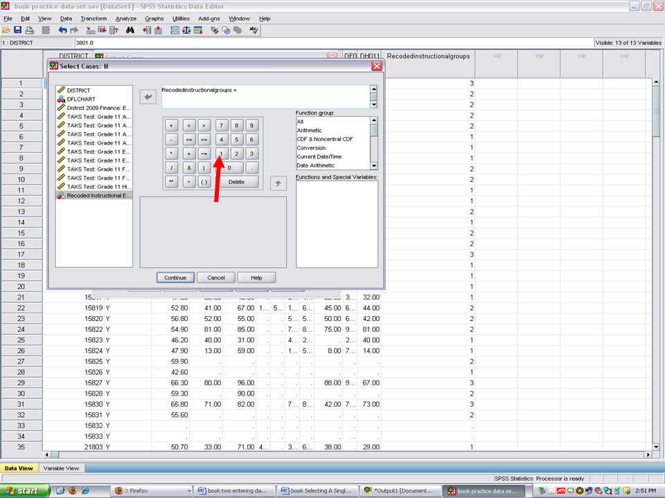Click the up arrow to insert function
This screenshot has height=498, width=665.
pyautogui.click(x=278, y=183)
